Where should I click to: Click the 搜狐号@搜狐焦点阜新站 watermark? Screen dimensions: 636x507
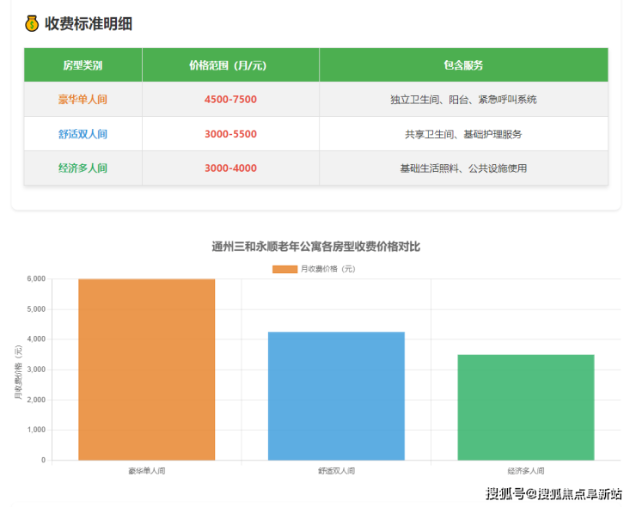[553, 493]
